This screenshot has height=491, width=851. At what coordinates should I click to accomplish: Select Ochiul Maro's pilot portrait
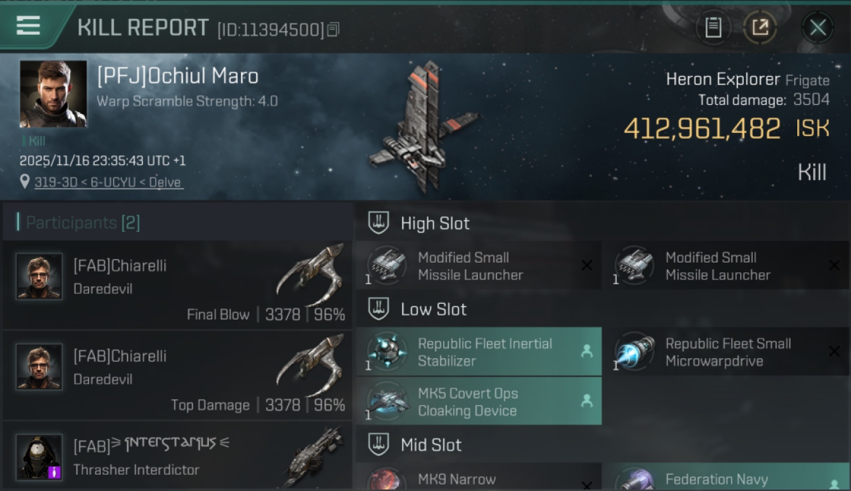[x=53, y=94]
